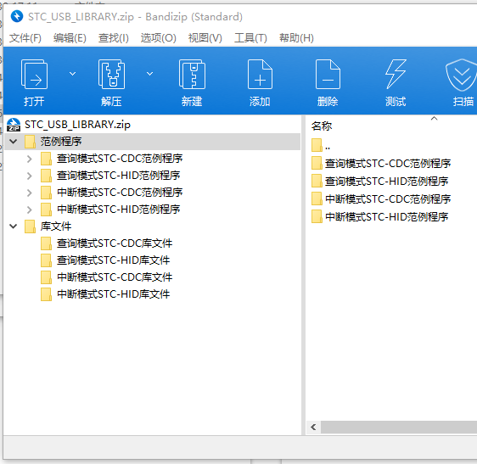Collapse the 范例程序 tree folder
Screen dimensions: 477x464
pyautogui.click(x=13, y=142)
